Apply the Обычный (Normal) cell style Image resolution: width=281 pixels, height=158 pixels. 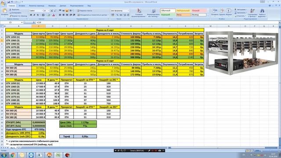(168, 11)
